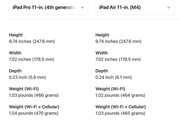Click the 0.23 inch (5.9 mm) depth value

27,77
